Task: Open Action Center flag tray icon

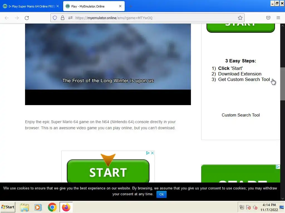Action: (x=249, y=207)
